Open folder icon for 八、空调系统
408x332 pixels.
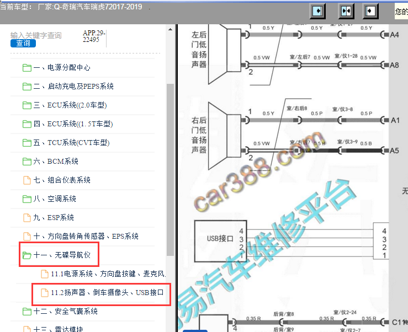27,199
